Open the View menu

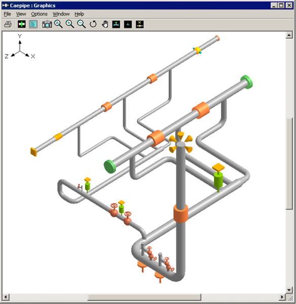[x=21, y=14]
